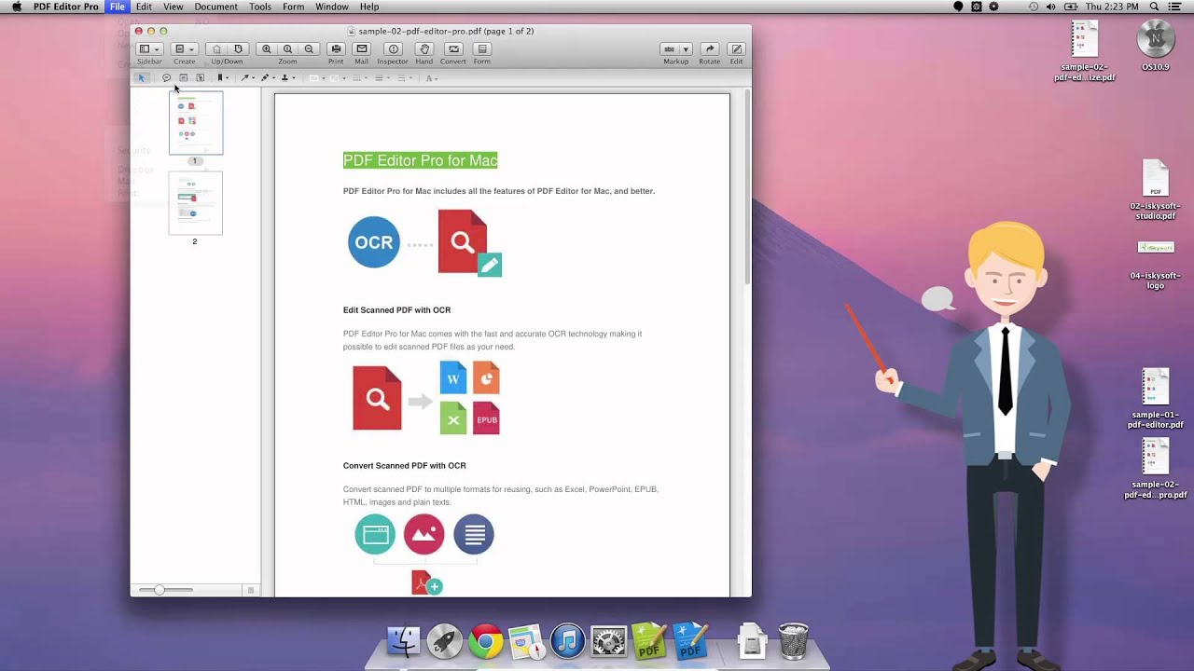This screenshot has height=671, width=1194.
Task: Click the Time Machine menu bar icon
Action: coord(1033,7)
